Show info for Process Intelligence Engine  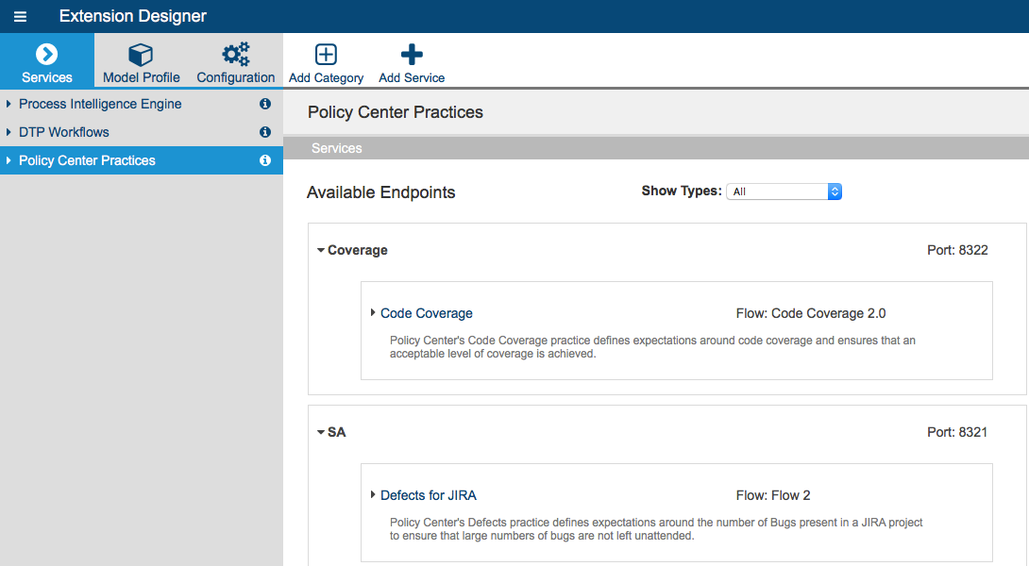pyautogui.click(x=265, y=104)
